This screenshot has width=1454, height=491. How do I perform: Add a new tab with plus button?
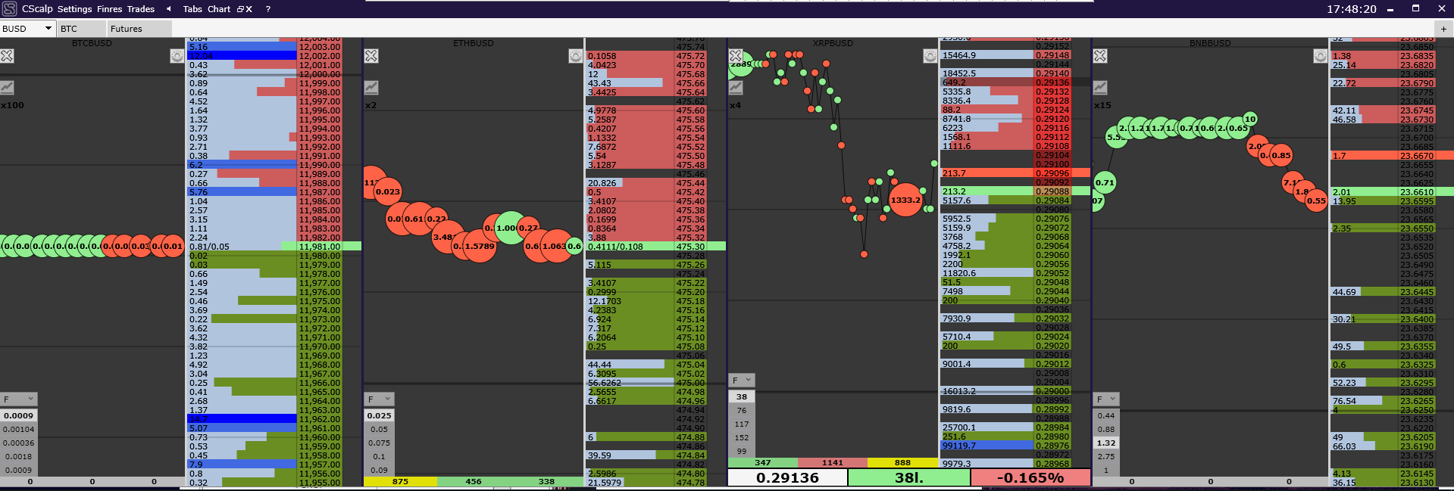(1443, 29)
